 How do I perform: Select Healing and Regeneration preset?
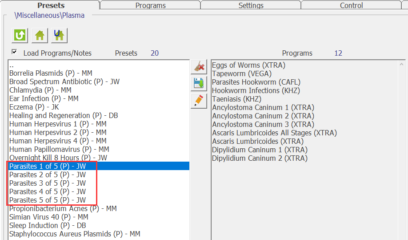click(x=64, y=116)
